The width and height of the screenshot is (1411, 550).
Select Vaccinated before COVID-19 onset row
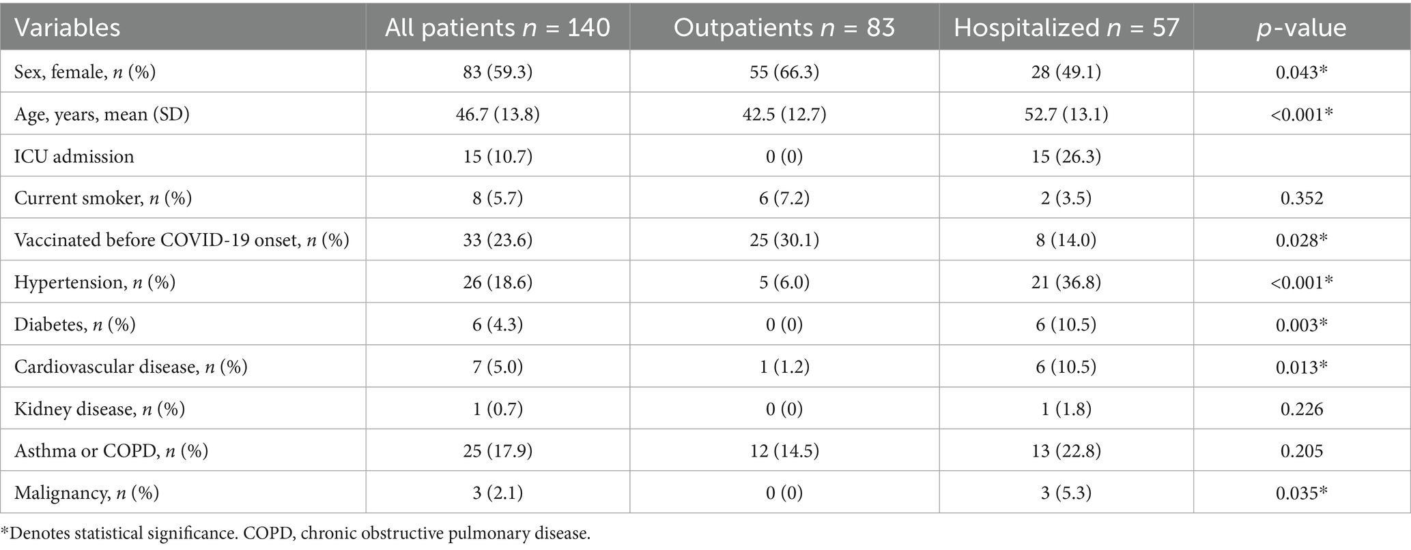tap(182, 240)
